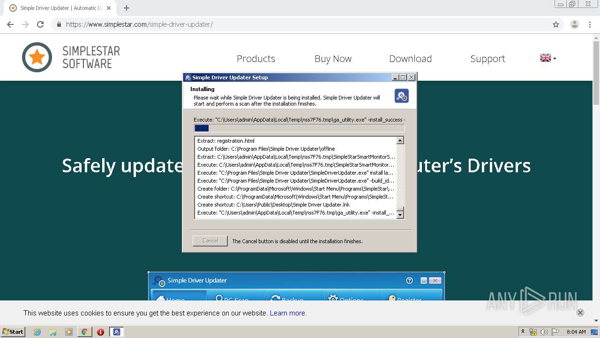Click the setup dialog gear icon
Image resolution: width=600 pixels, height=338 pixels.
[x=401, y=96]
